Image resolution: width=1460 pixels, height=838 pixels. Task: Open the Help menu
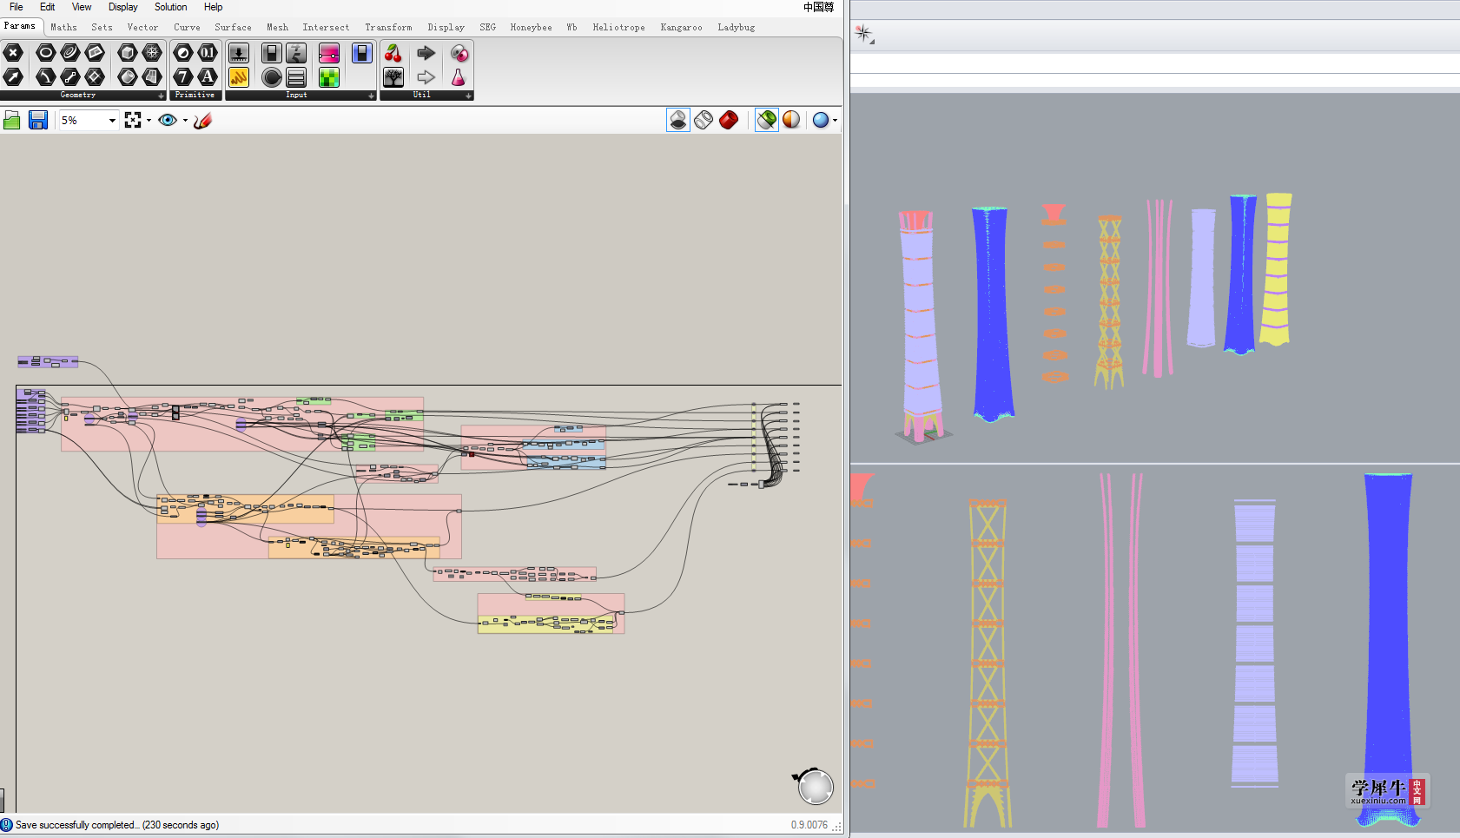click(213, 7)
